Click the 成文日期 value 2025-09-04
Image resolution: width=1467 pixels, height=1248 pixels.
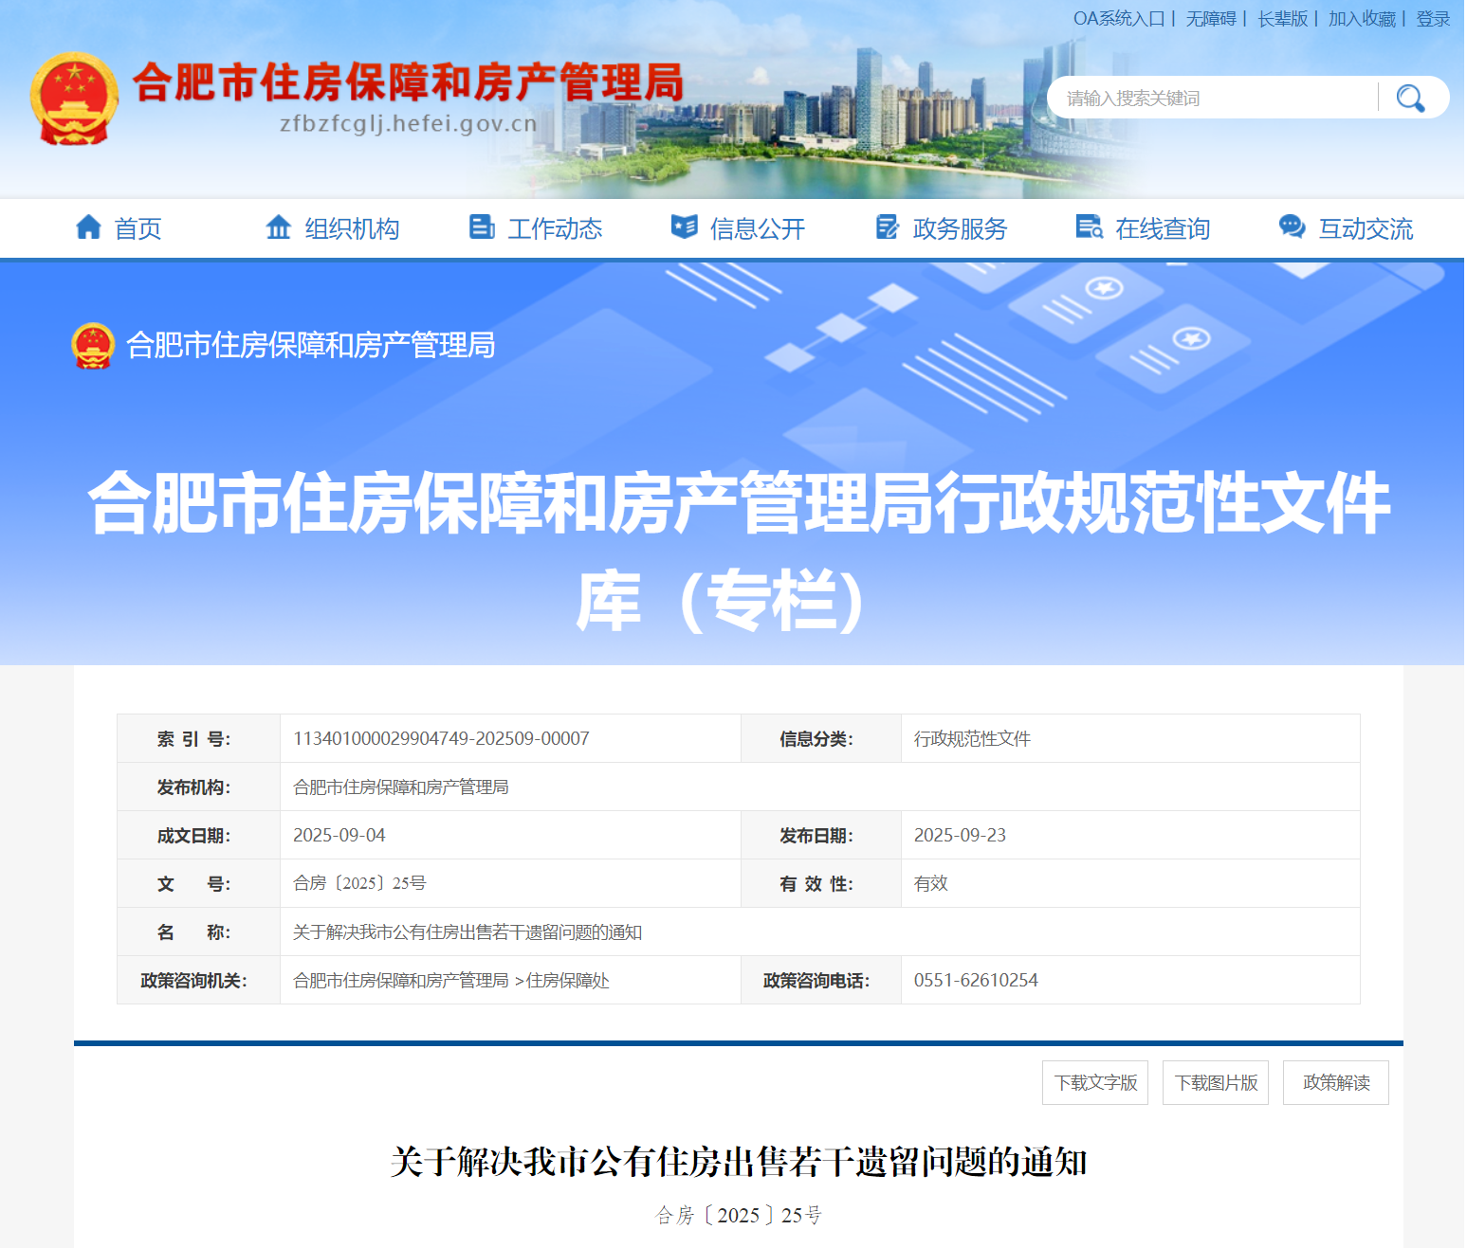[x=339, y=835]
